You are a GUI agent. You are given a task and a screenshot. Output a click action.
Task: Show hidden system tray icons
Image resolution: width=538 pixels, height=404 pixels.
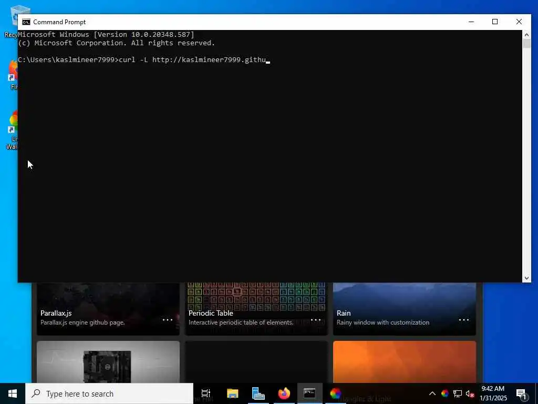pos(432,393)
